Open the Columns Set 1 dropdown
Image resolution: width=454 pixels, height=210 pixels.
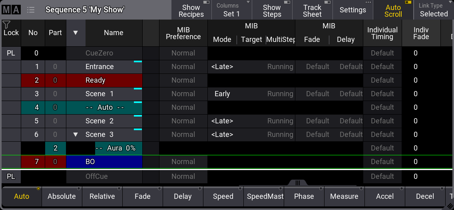pyautogui.click(x=232, y=10)
